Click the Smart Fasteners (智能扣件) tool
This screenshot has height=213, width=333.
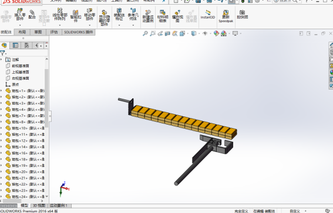(75, 16)
